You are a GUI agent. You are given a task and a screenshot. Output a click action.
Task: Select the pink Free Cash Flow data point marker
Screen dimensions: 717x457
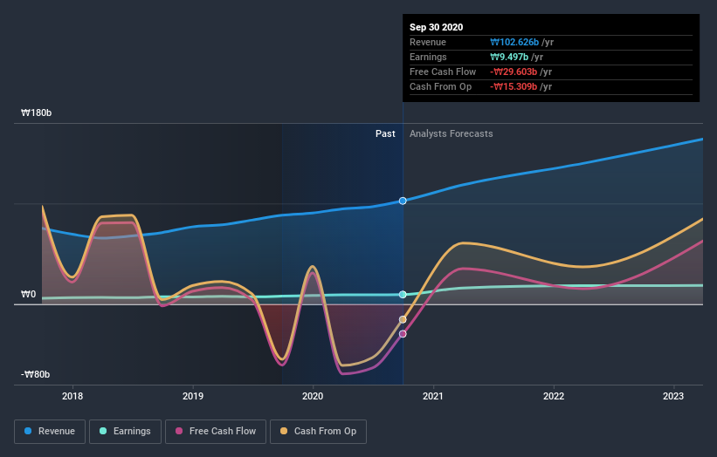(403, 334)
